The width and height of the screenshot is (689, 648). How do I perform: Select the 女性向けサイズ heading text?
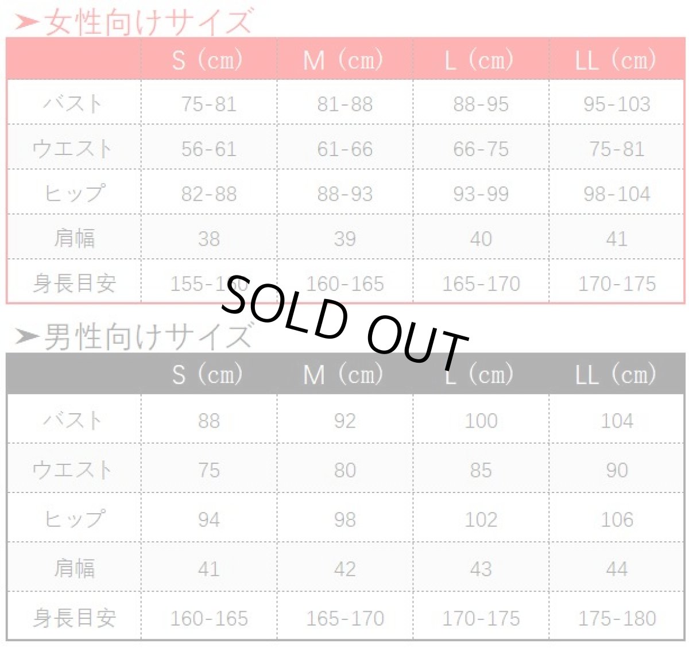click(148, 22)
